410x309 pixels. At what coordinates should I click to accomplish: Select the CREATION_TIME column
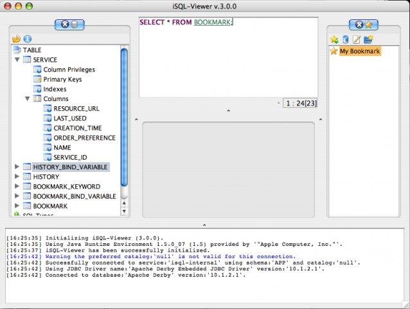[x=78, y=128]
